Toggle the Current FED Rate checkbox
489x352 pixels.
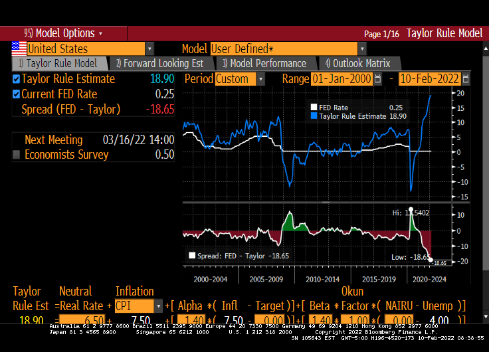coord(17,94)
